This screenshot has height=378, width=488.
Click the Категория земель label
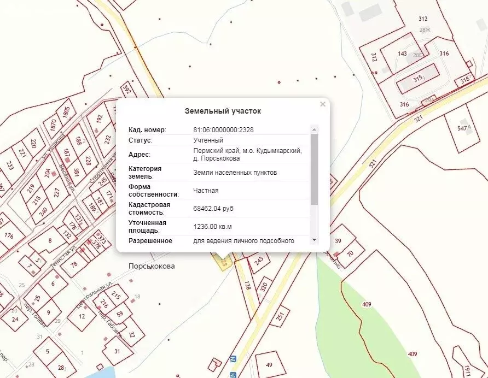coord(145,173)
